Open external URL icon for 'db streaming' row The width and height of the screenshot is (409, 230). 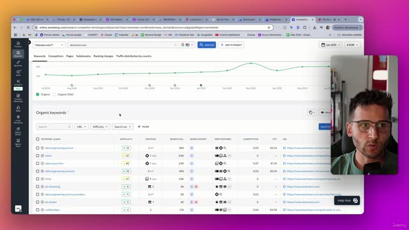point(284,187)
